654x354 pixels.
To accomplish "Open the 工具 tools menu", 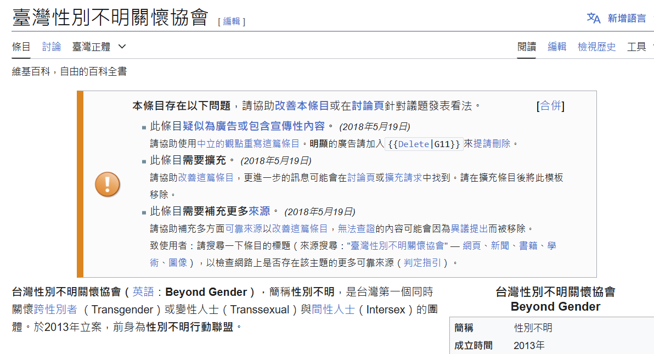I will (x=636, y=47).
